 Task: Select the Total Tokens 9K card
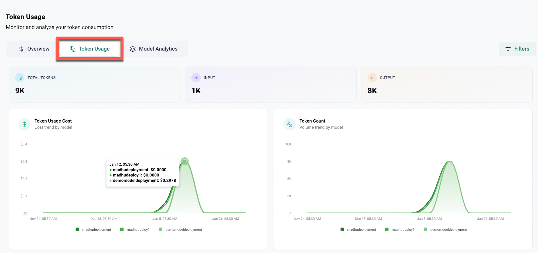(94, 85)
